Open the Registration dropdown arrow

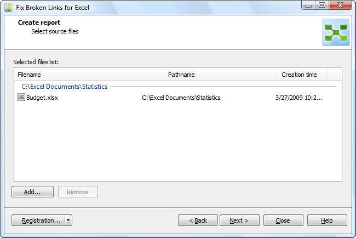tap(68, 220)
